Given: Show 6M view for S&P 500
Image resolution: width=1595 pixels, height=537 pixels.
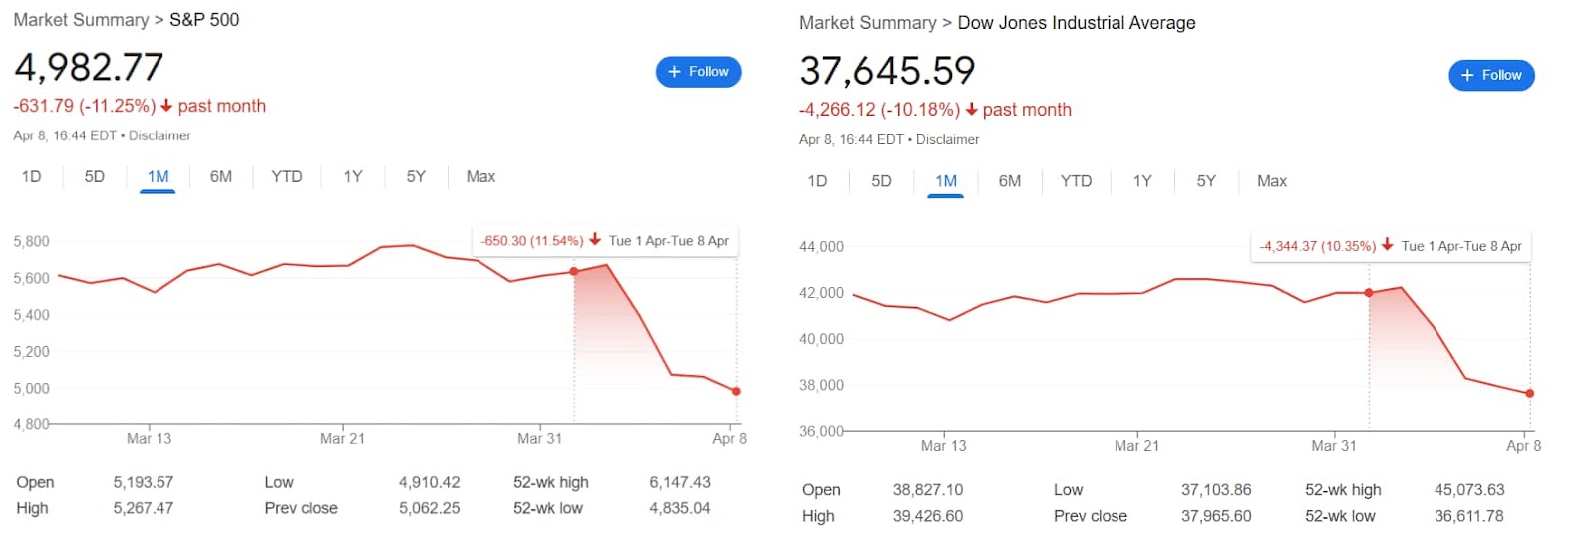Looking at the screenshot, I should point(221,177).
